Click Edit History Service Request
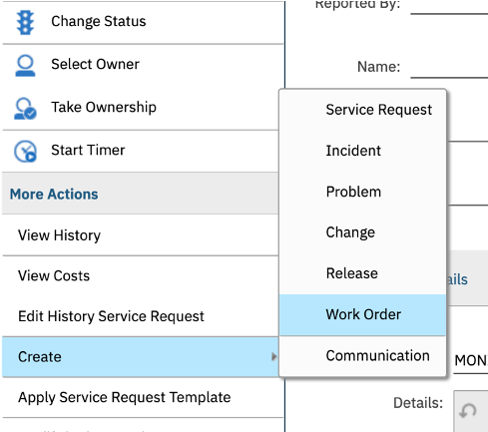 [140, 316]
